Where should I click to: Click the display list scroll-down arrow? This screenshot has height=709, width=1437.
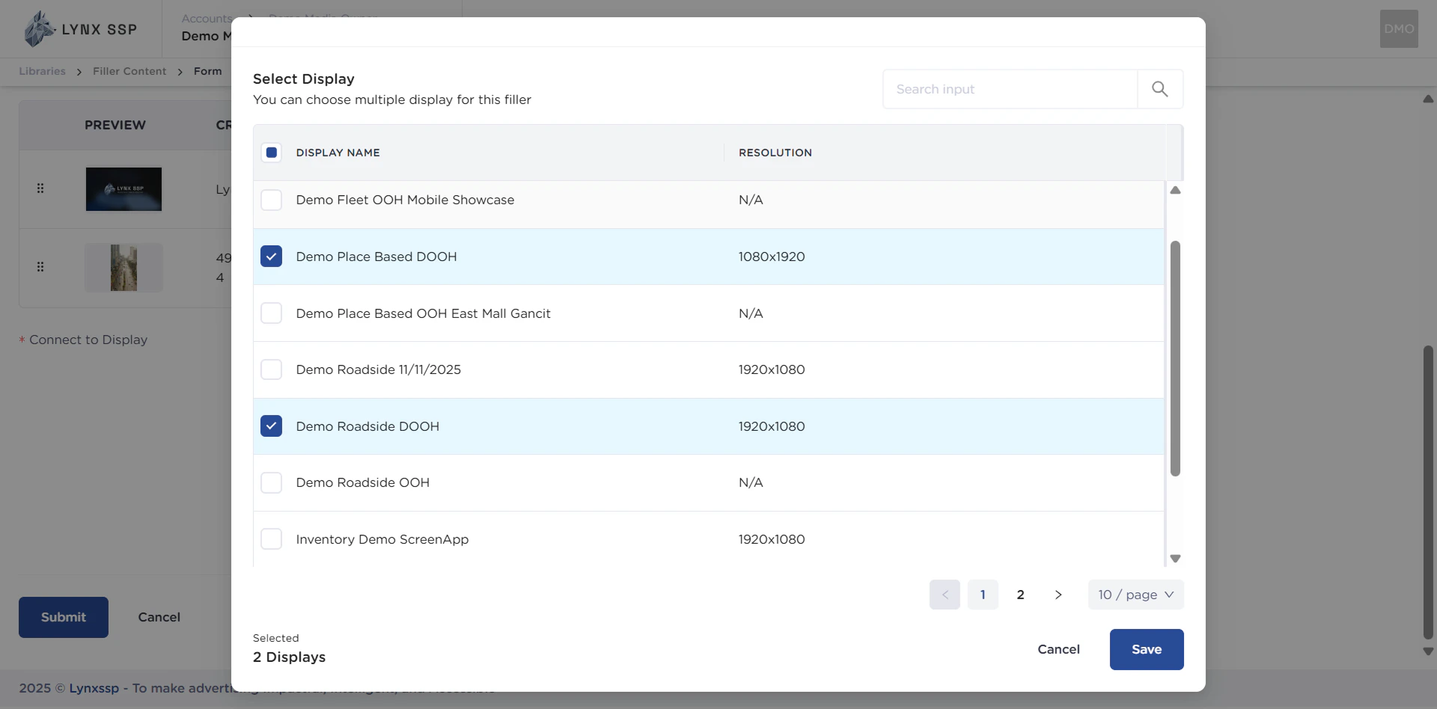click(1175, 559)
